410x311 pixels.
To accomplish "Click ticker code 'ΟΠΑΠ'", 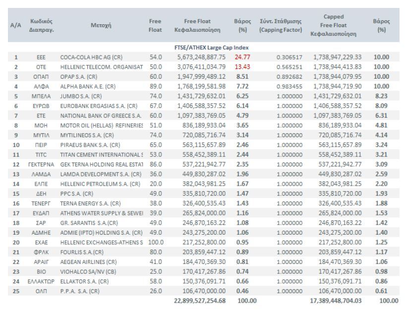I will point(41,77).
